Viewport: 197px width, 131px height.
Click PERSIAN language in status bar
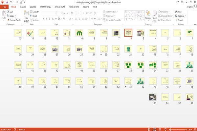click(x=22, y=129)
